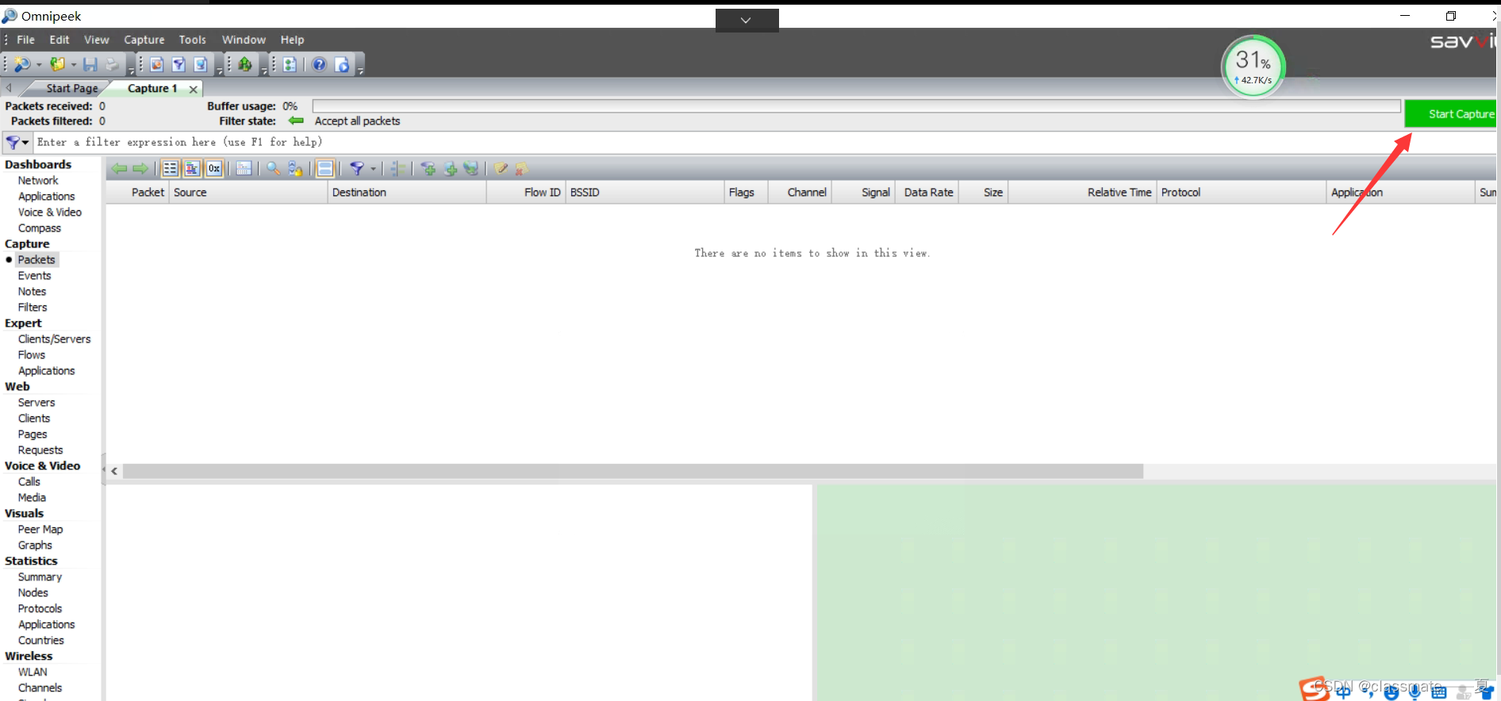Image resolution: width=1501 pixels, height=701 pixels.
Task: Click the blue Help question mark icon
Action: coord(319,64)
